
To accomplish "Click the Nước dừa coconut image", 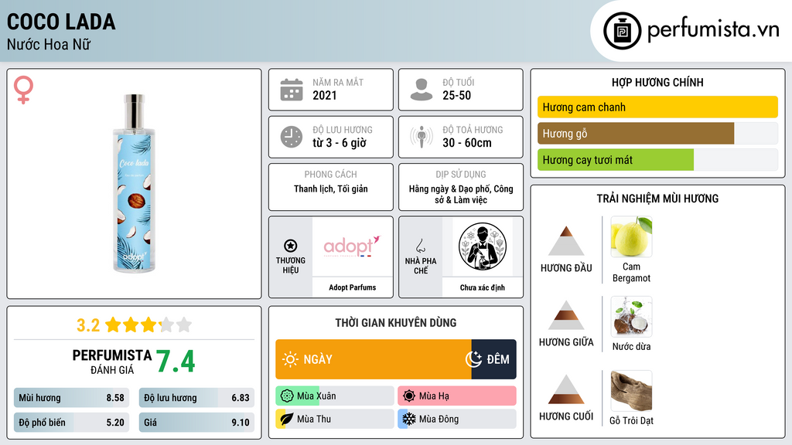I will 631,317.
